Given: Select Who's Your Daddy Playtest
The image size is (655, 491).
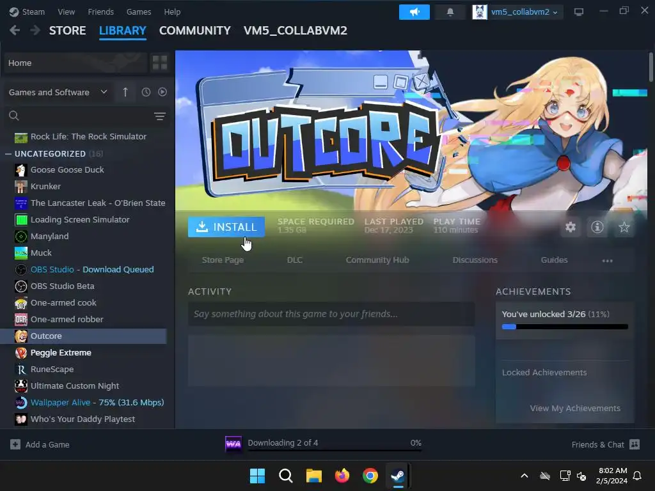Looking at the screenshot, I should [84, 419].
